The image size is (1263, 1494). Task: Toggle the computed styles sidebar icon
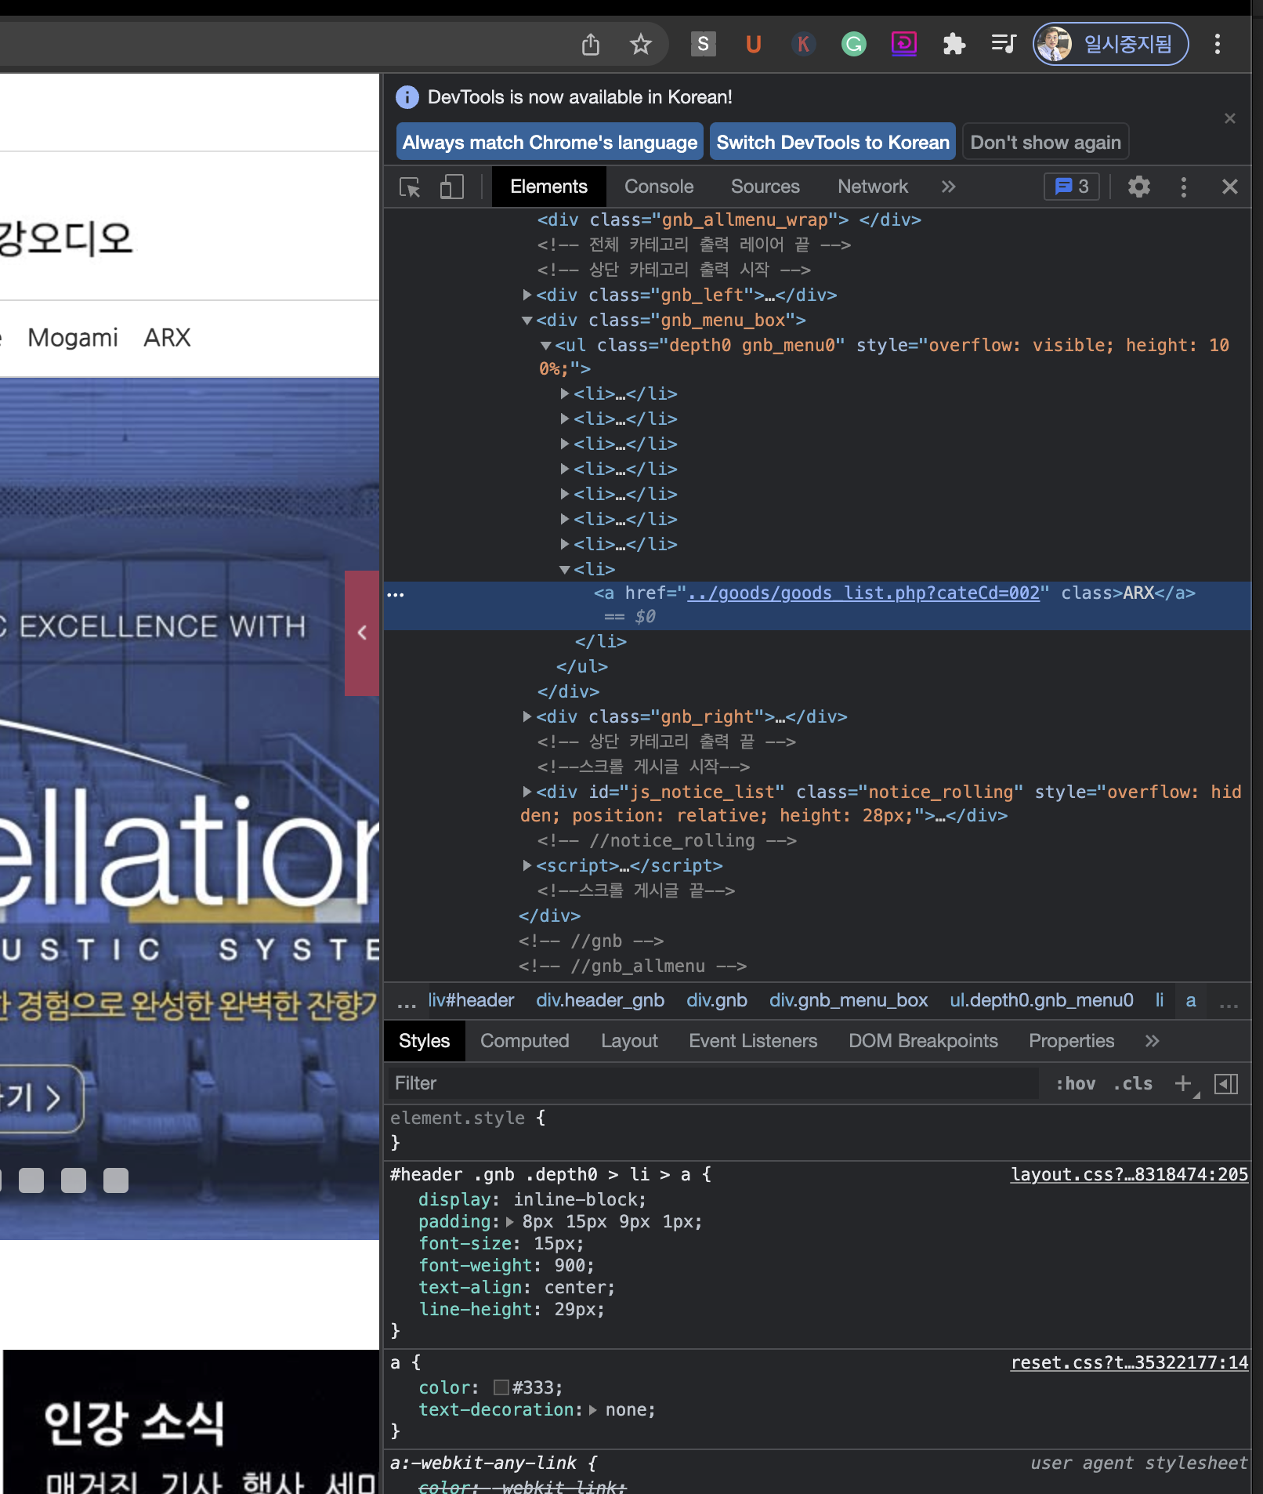click(x=1226, y=1083)
